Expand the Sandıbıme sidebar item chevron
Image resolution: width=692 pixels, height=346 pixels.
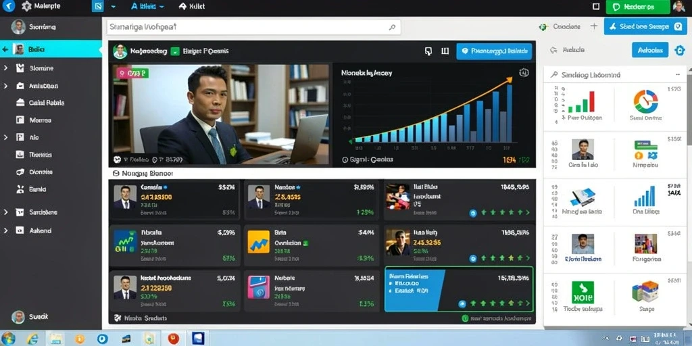coord(5,212)
